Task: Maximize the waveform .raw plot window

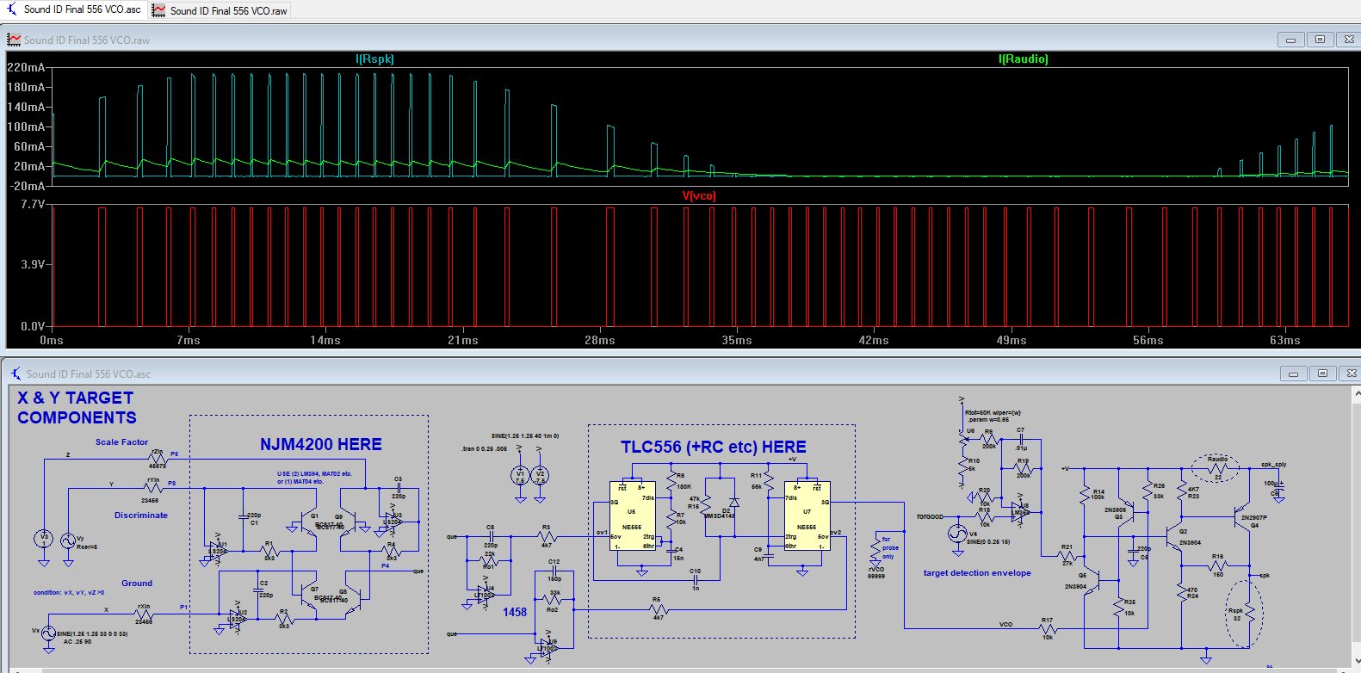Action: [x=1320, y=40]
